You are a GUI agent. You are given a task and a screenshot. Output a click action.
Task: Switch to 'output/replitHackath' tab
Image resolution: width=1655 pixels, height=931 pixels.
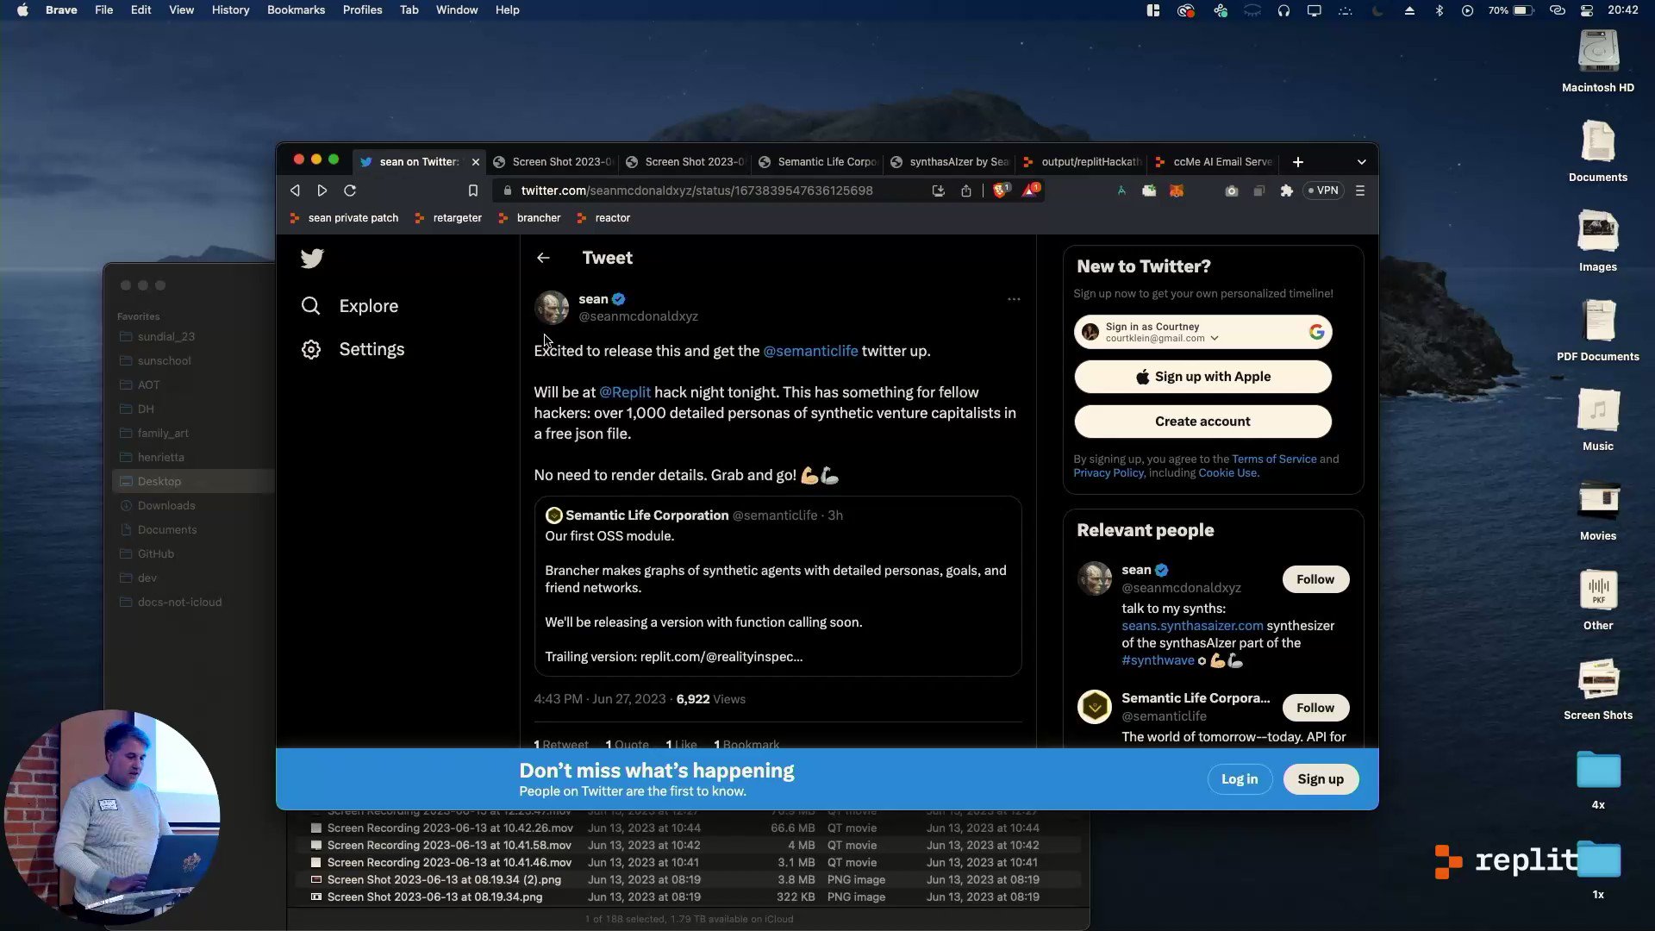[x=1082, y=162]
